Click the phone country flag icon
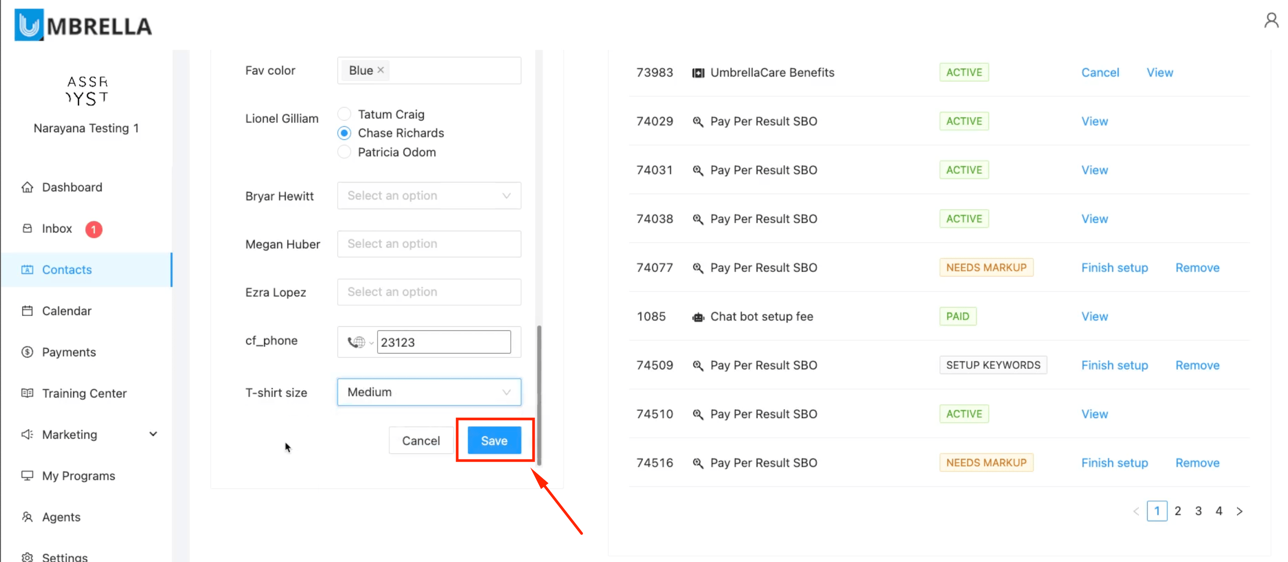This screenshot has height=562, width=1288. coord(357,342)
